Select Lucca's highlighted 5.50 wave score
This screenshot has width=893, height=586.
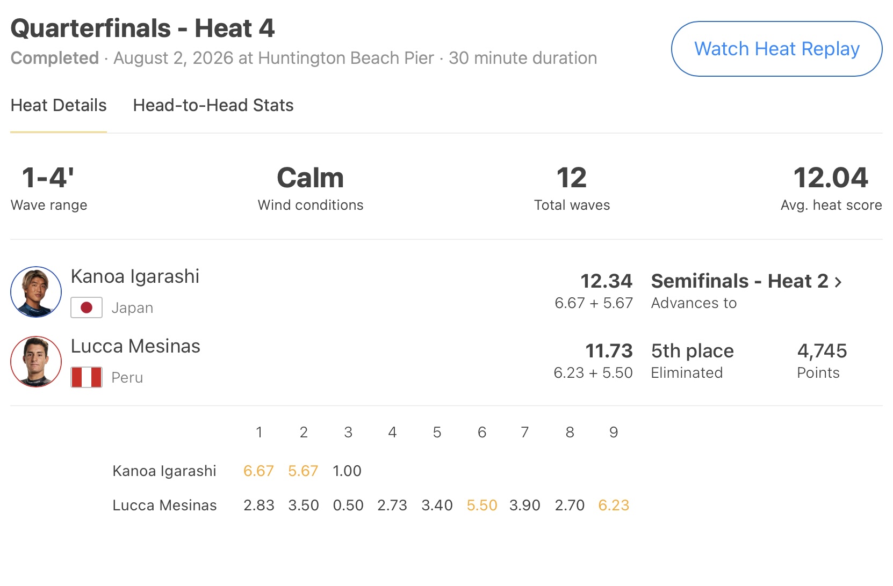[482, 506]
